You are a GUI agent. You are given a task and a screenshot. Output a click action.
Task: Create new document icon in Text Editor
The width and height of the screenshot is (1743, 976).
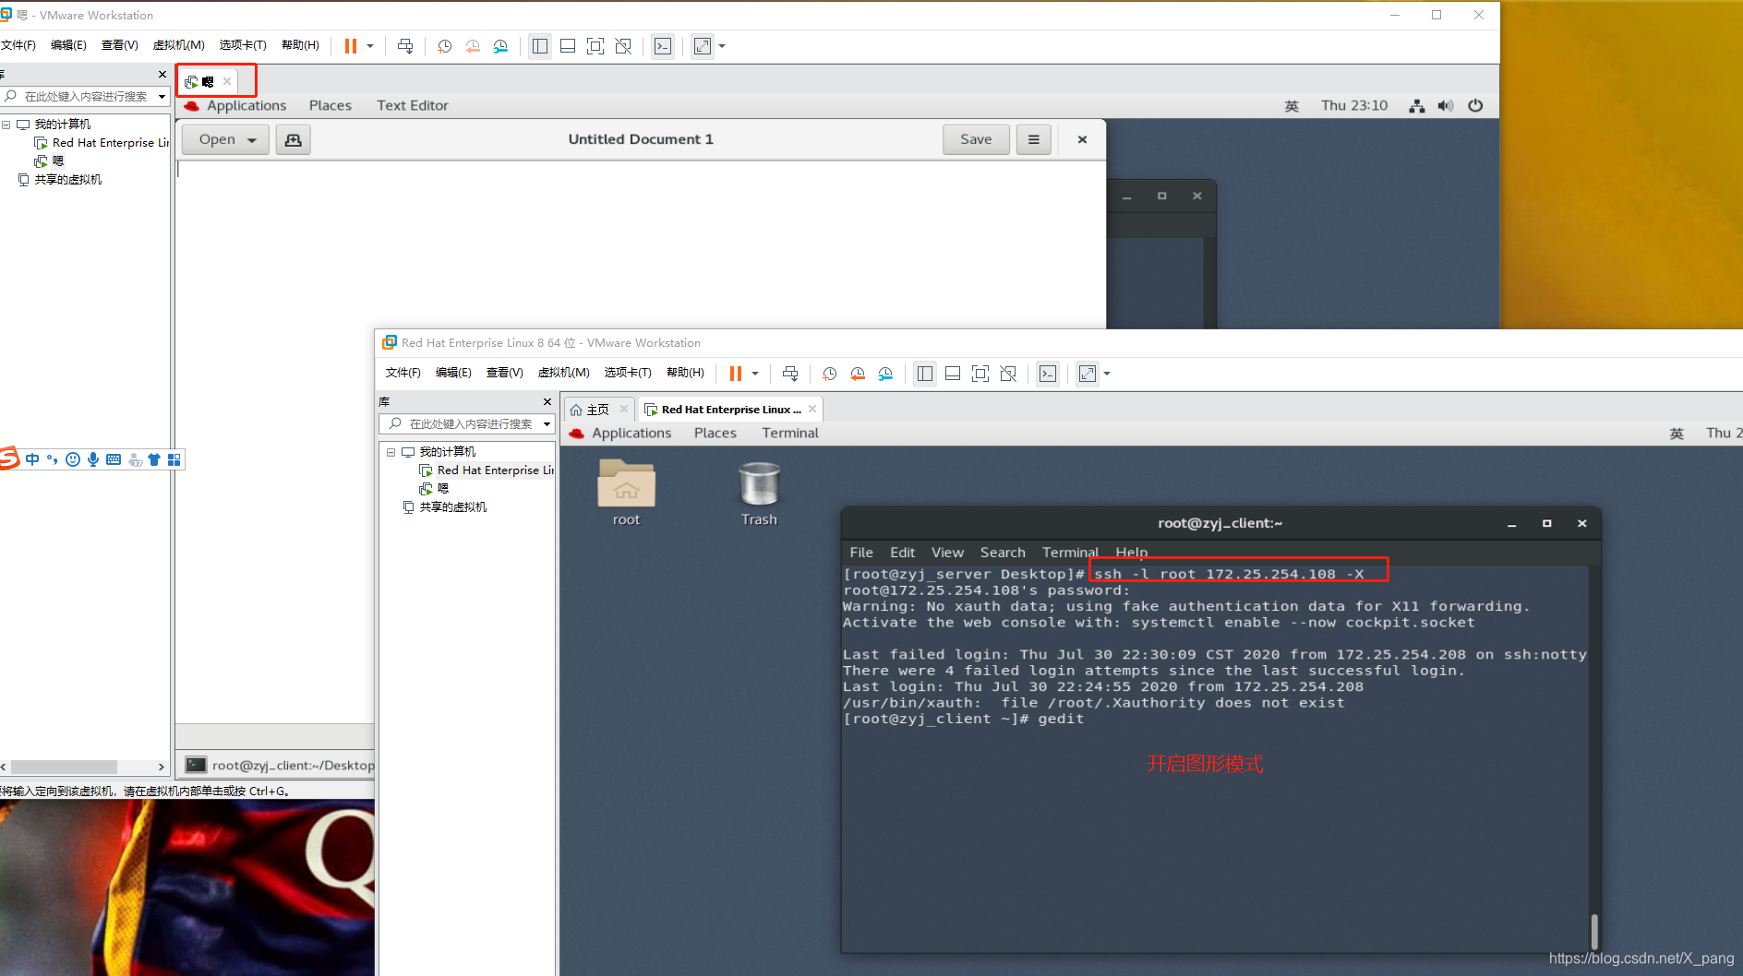point(293,140)
